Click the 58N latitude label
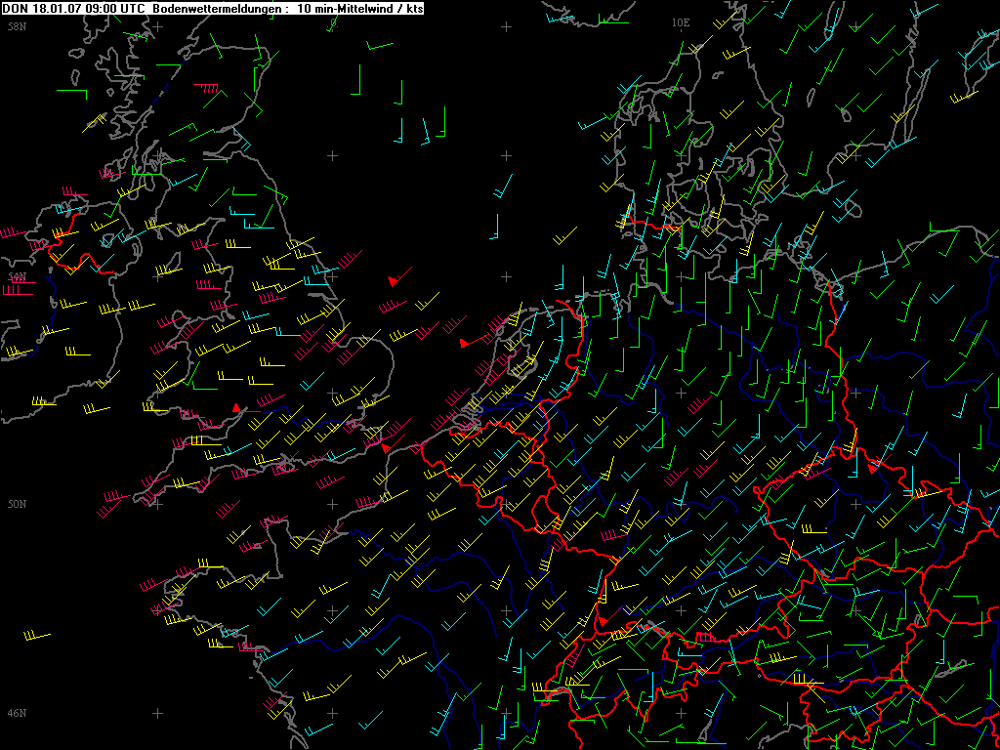The width and height of the screenshot is (1000, 750). pyautogui.click(x=18, y=26)
